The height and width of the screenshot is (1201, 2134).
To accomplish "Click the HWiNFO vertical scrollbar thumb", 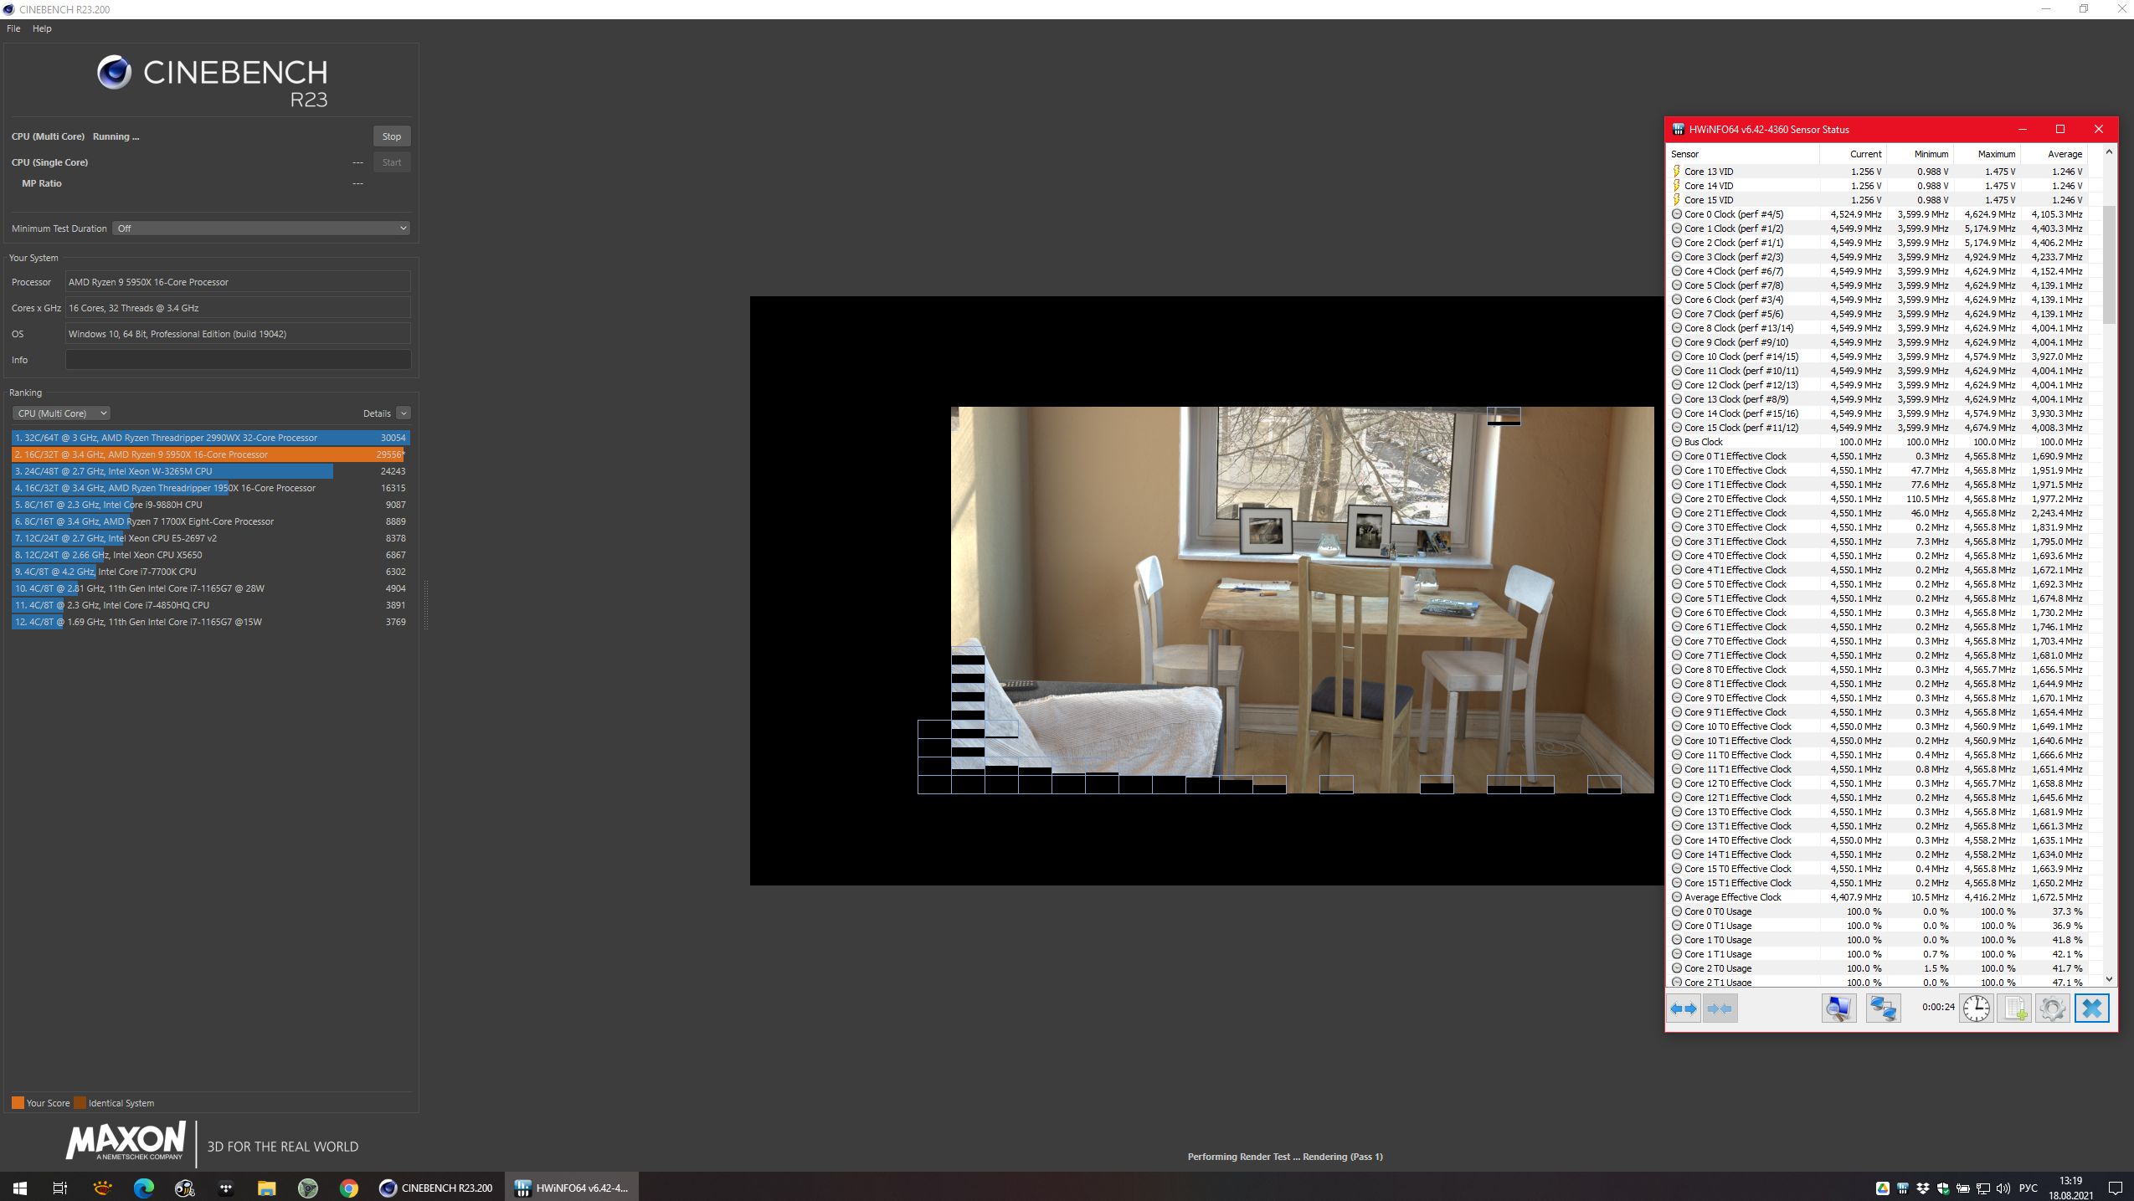I will click(2109, 264).
